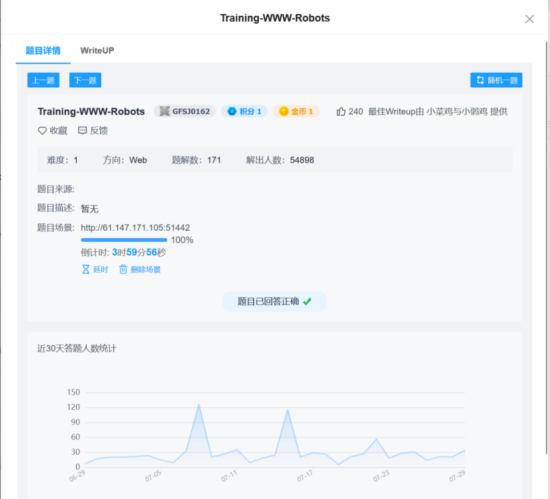The image size is (550, 499).
Task: Click the 解出人数: 54898 text
Action: (280, 160)
